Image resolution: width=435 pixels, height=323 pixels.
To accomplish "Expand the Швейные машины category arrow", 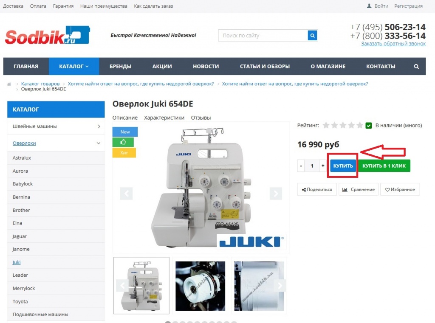I will tap(99, 126).
